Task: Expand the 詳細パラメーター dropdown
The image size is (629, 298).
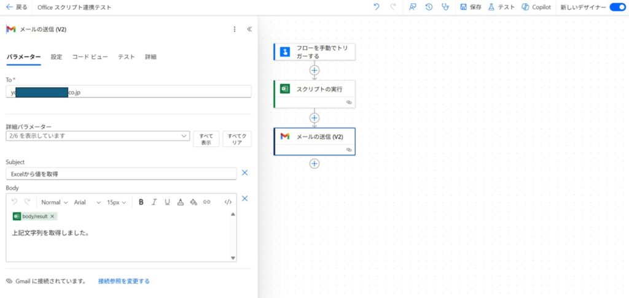Action: click(x=98, y=136)
